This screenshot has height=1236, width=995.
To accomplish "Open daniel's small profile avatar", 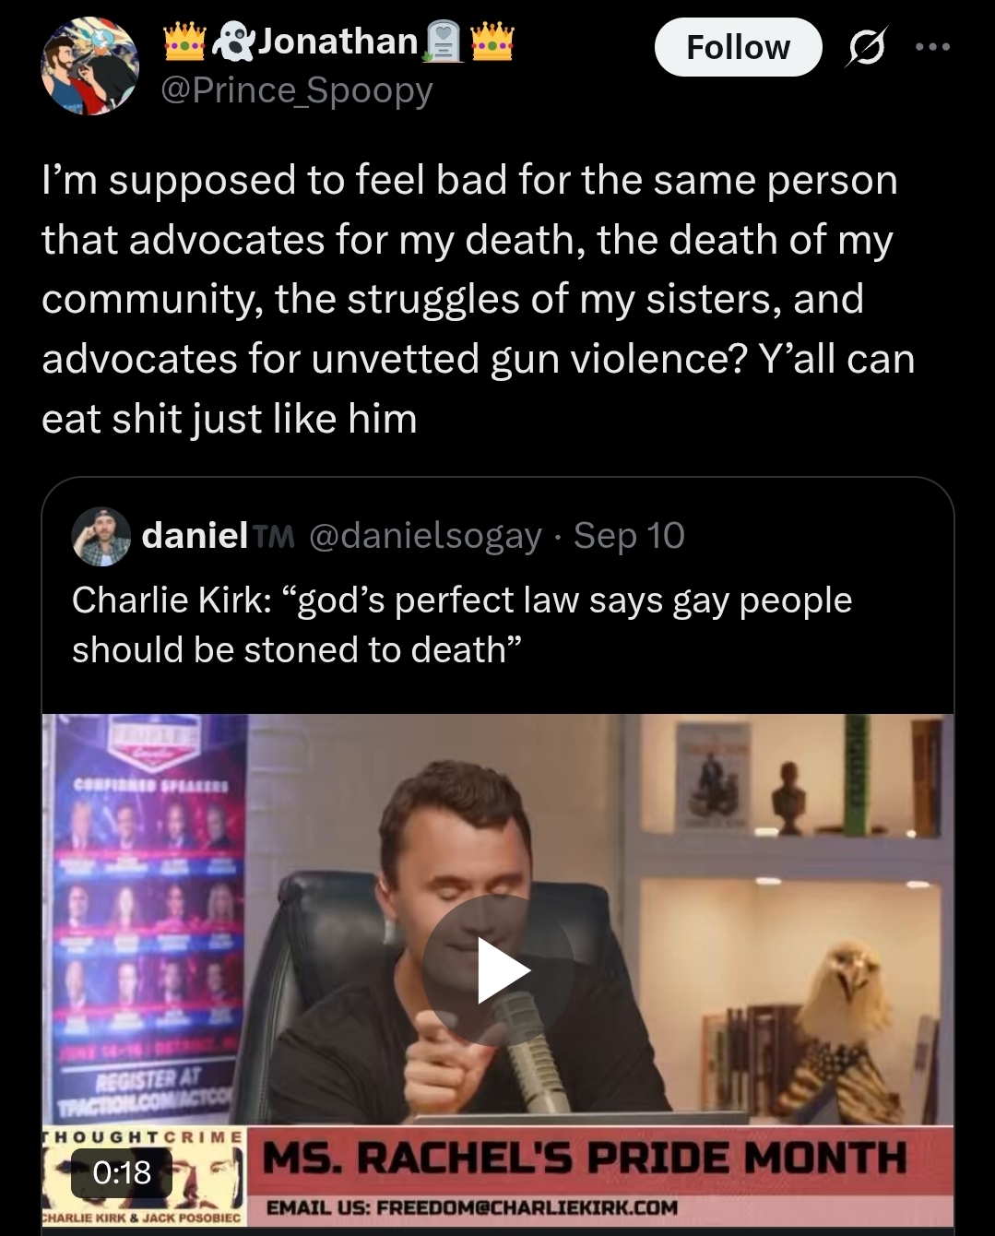I will pos(101,536).
